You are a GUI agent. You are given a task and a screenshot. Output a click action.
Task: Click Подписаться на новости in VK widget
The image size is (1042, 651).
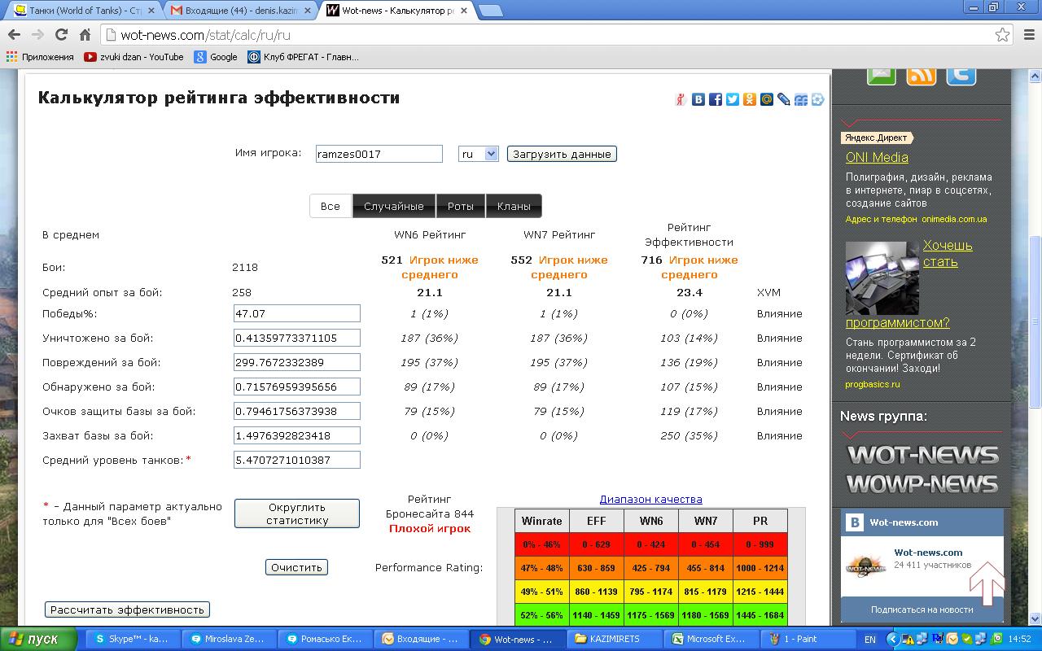pos(922,609)
